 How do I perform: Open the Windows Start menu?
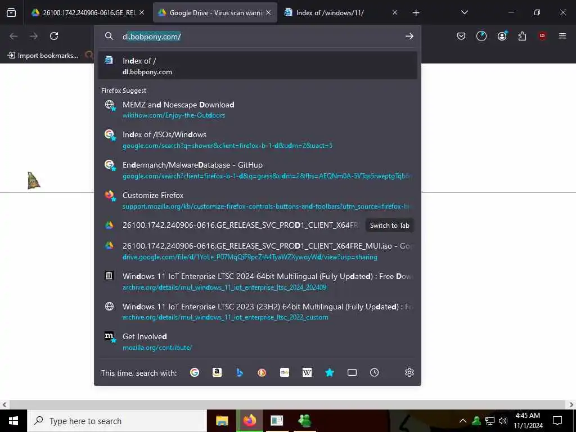[x=13, y=421]
